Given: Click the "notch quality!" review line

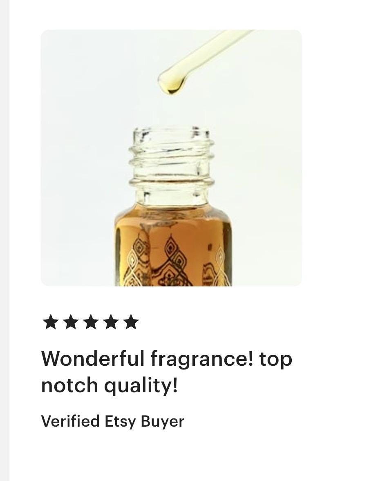Looking at the screenshot, I should click(x=110, y=386).
